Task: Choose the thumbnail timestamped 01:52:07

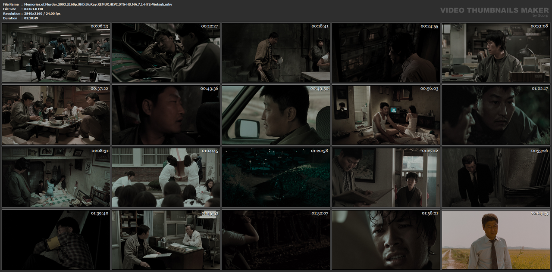Action: [x=276, y=240]
